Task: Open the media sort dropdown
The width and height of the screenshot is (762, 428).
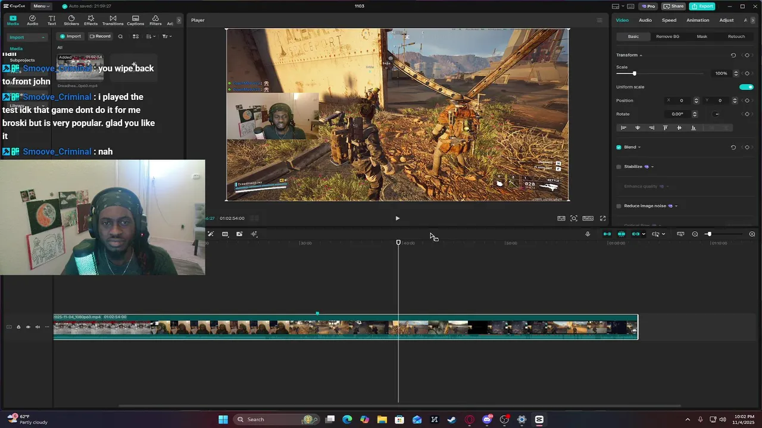Action: [150, 36]
